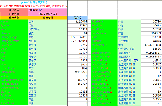Screen dimensions: 162x106
Task: Select the symbol value TXFE0
Action: pos(78,26)
